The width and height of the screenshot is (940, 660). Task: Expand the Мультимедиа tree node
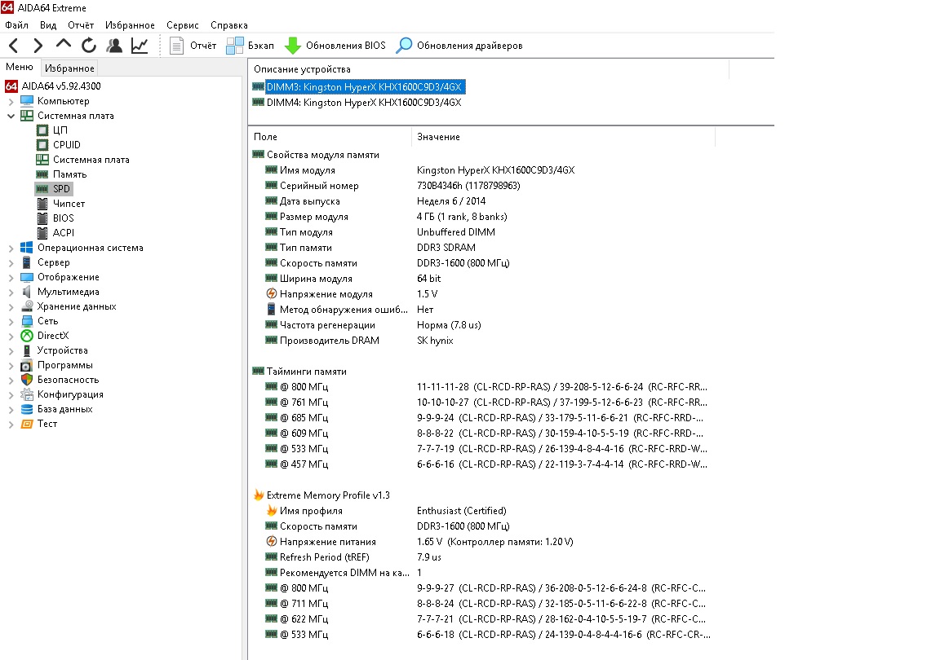coord(11,292)
